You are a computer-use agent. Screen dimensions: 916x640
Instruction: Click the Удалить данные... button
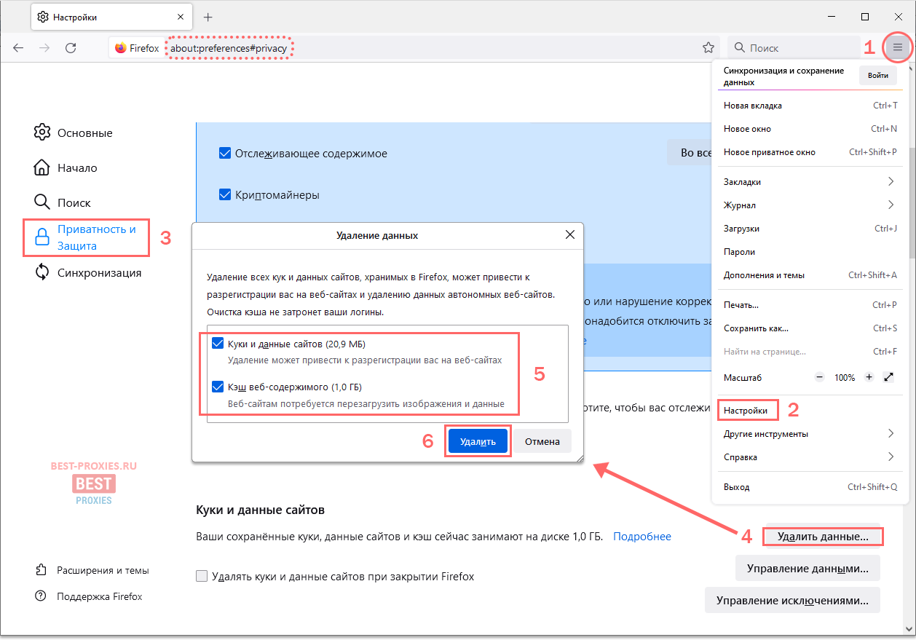coord(823,537)
